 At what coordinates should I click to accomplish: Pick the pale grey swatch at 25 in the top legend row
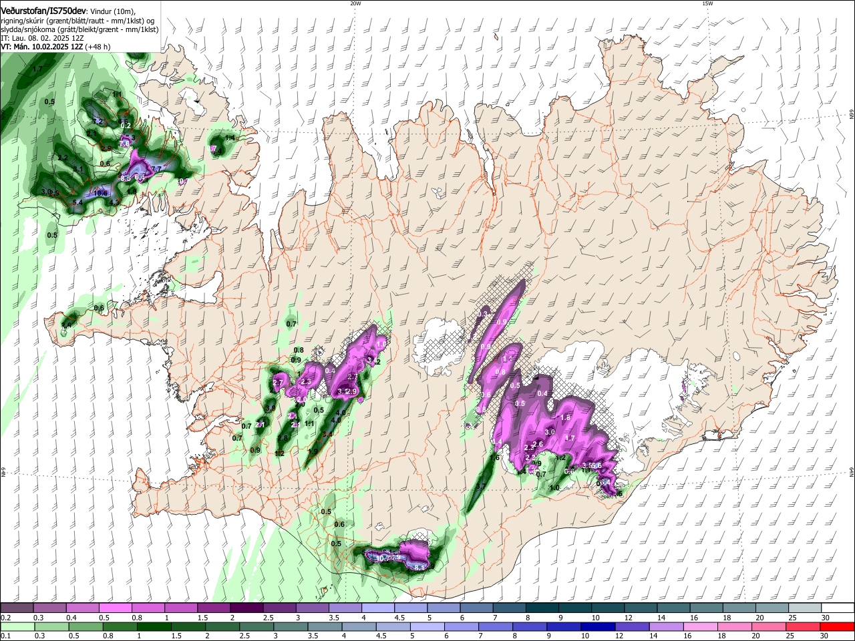click(x=806, y=608)
